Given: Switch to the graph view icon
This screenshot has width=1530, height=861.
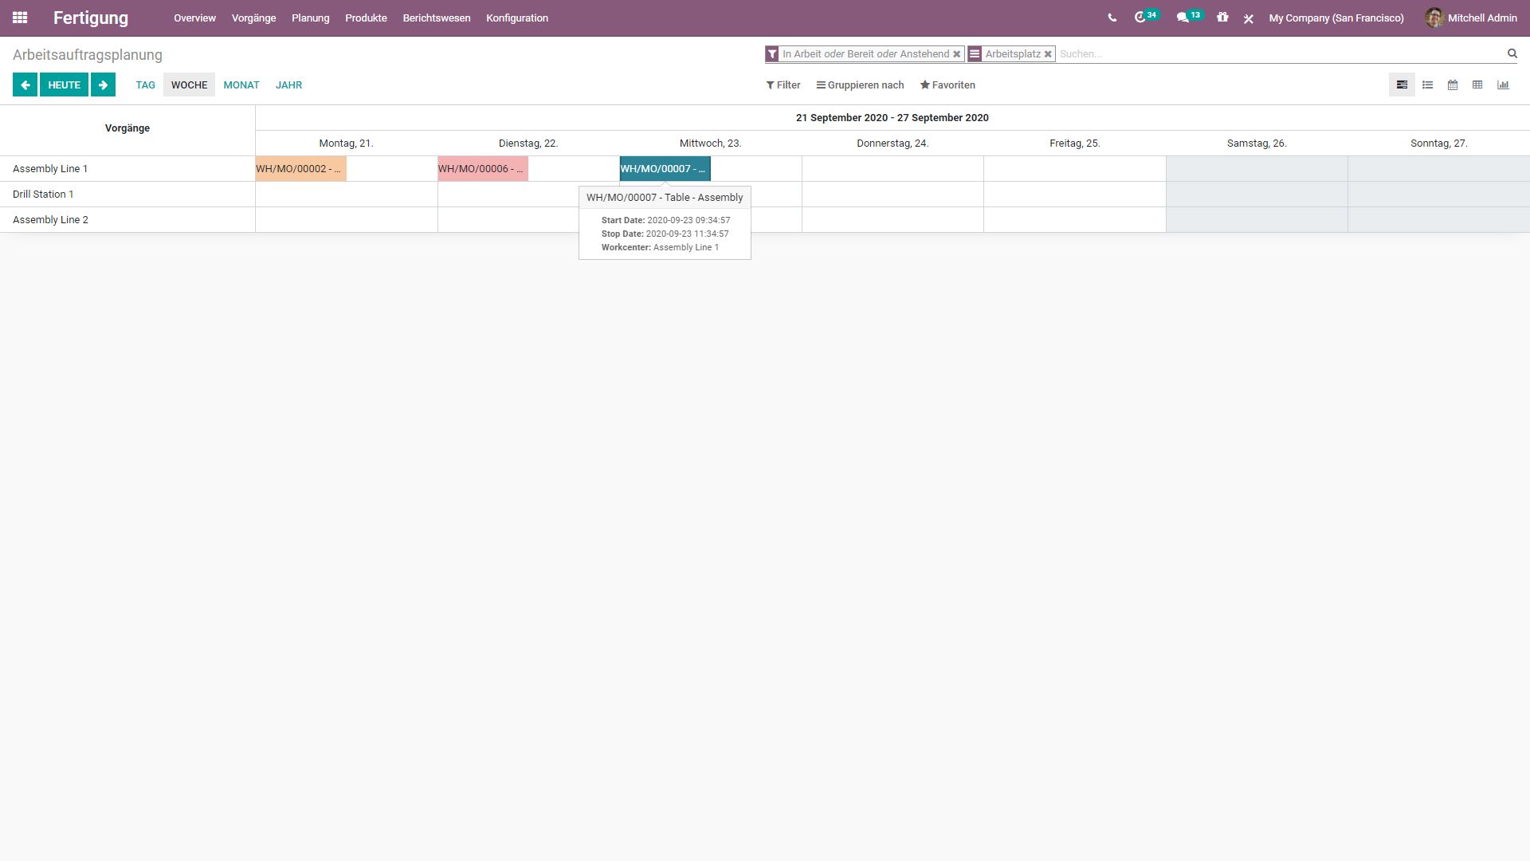Looking at the screenshot, I should coord(1503,85).
